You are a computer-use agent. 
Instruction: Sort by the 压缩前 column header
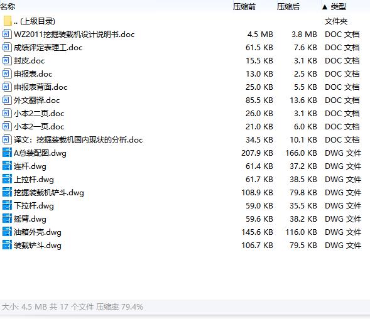tap(244, 7)
